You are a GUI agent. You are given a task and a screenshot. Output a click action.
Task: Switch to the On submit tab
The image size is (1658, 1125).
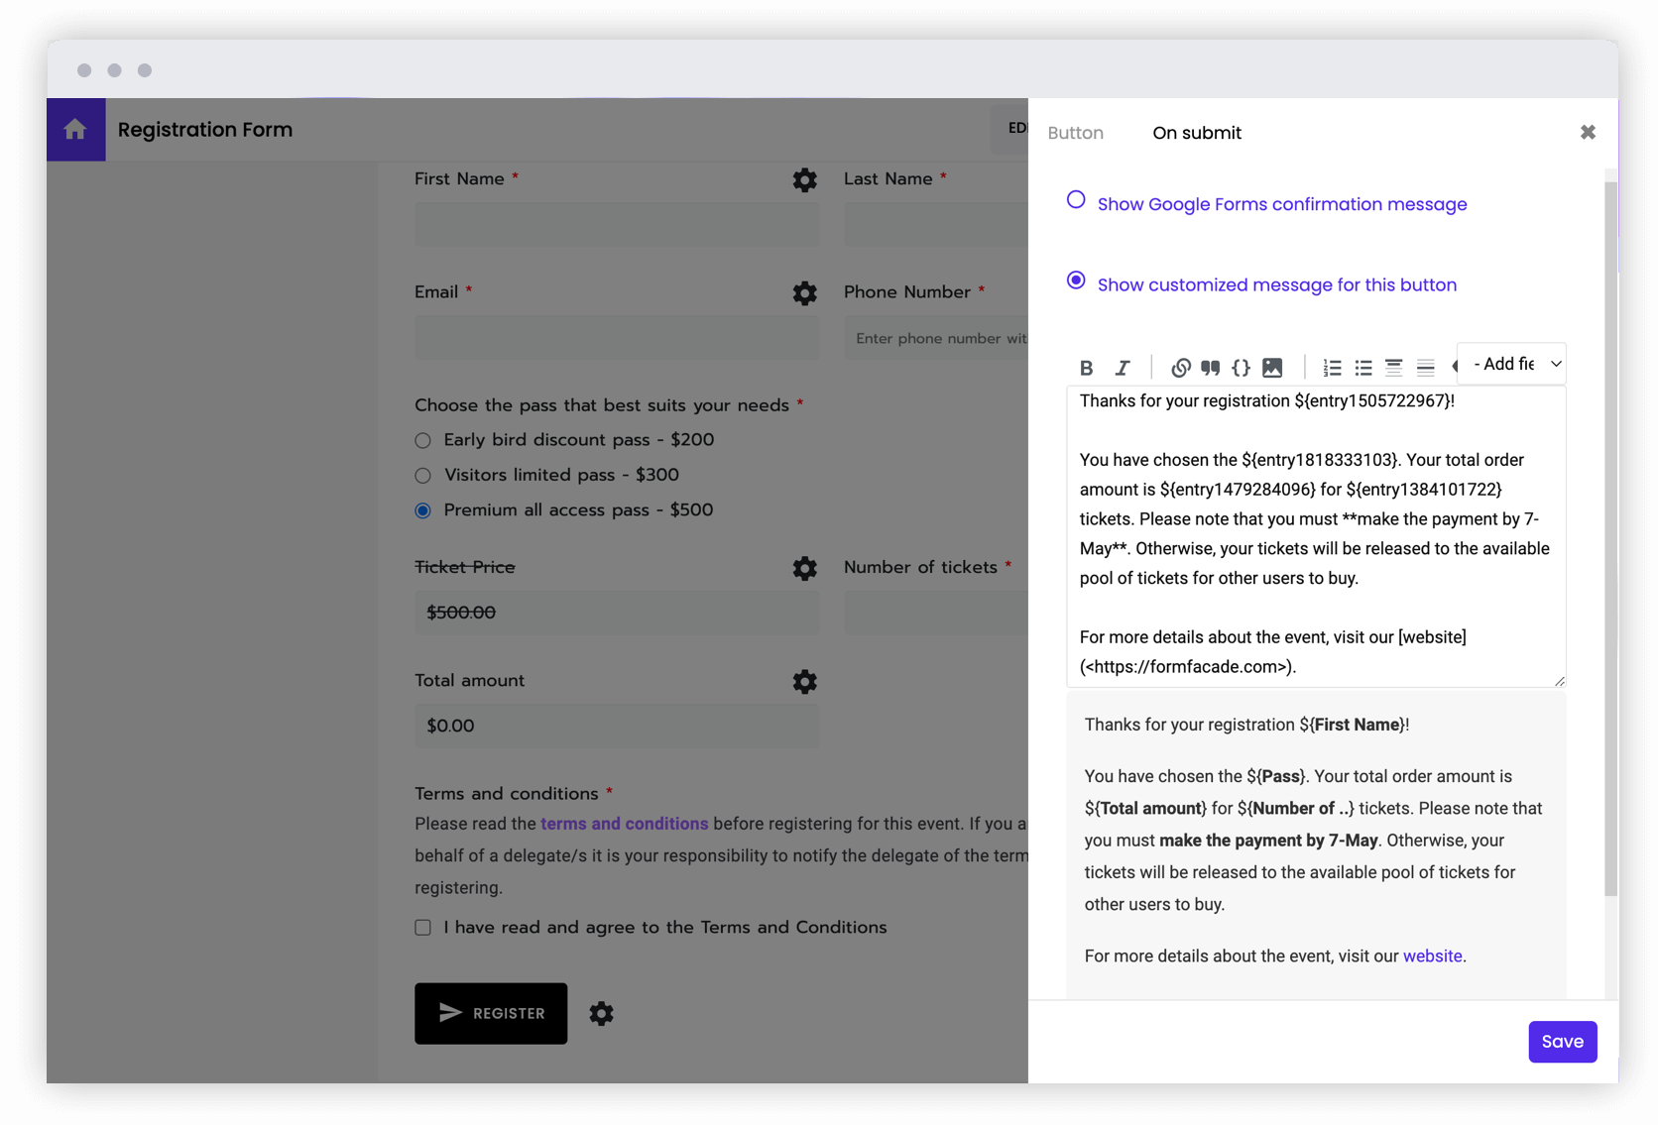pos(1196,132)
